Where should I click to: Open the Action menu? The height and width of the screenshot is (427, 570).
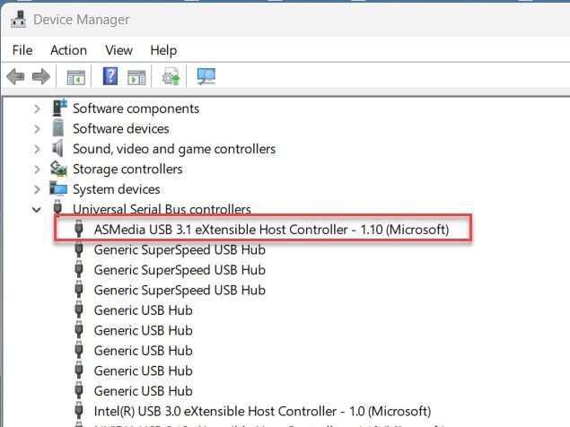[x=69, y=50]
